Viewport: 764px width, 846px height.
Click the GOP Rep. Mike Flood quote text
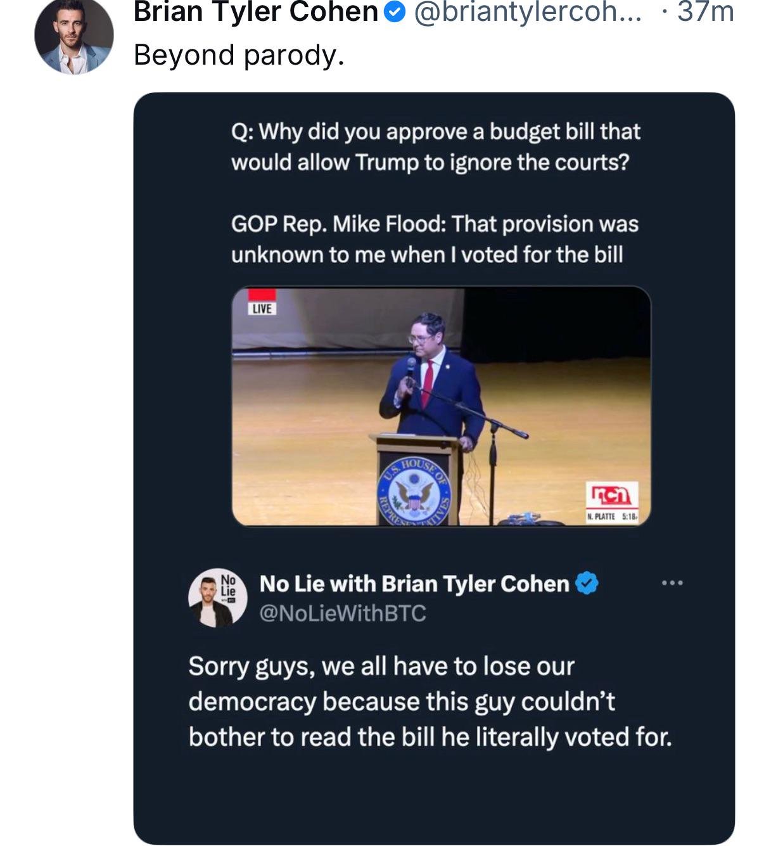coord(435,239)
